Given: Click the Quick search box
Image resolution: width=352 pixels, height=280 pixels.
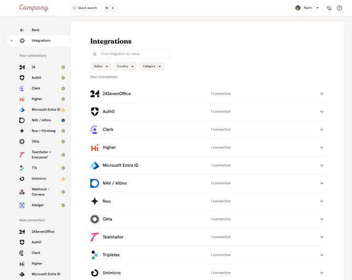Looking at the screenshot, I should (x=94, y=8).
